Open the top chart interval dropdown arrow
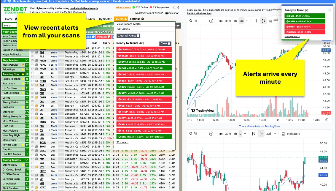336x191 pixels. tap(247, 21)
